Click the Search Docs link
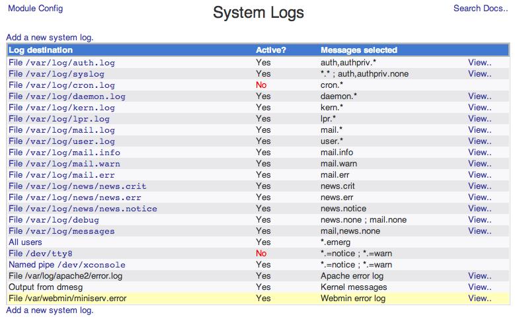515x319 pixels. 481,9
